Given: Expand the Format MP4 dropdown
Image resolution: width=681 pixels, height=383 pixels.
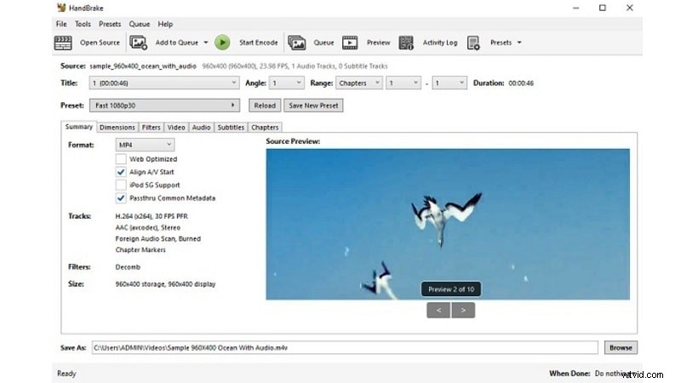Looking at the screenshot, I should click(x=145, y=146).
